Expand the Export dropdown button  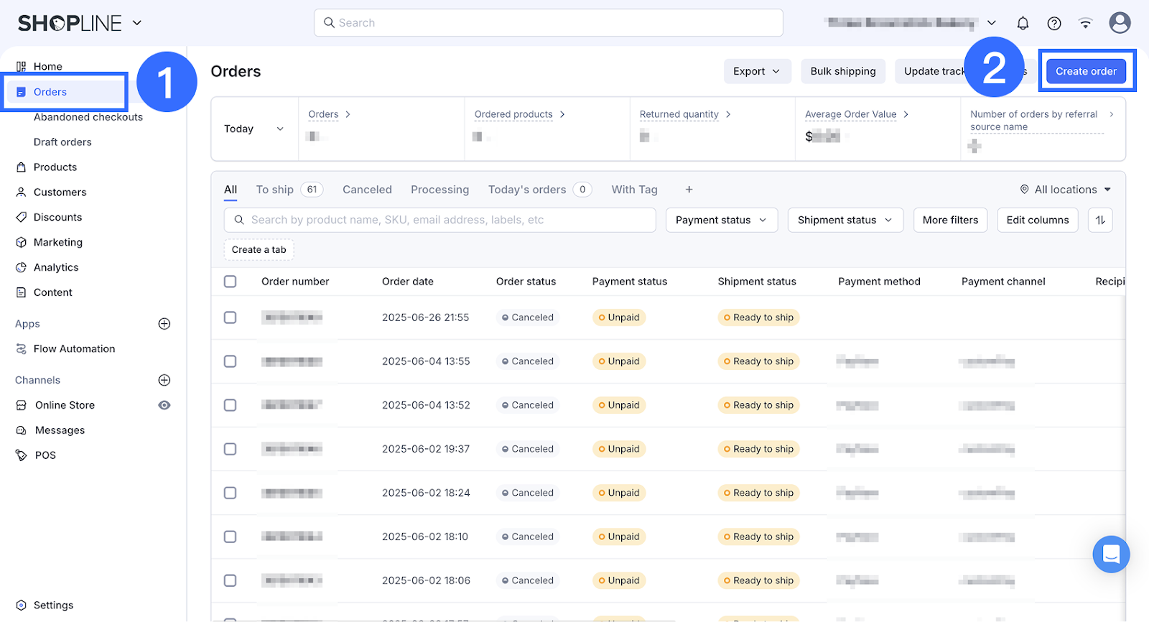coord(756,71)
